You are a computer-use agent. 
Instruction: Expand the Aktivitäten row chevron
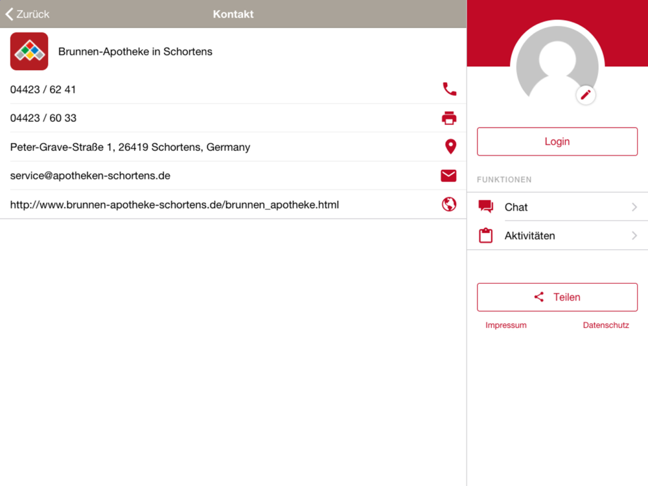coord(634,236)
